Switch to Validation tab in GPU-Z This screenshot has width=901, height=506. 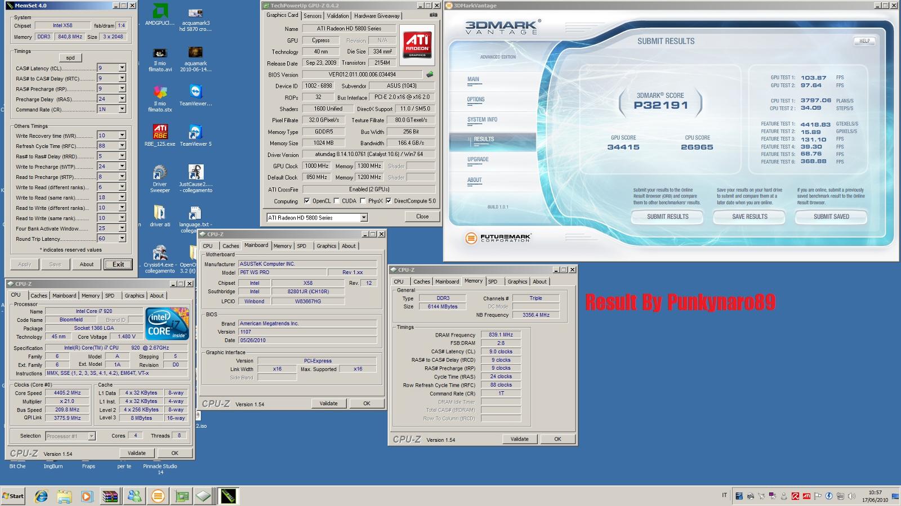pyautogui.click(x=338, y=16)
